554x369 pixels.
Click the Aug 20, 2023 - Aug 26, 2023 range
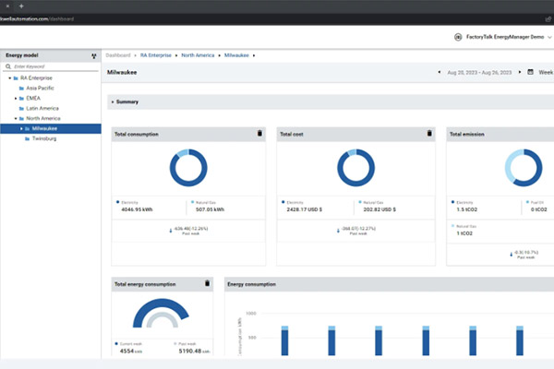coord(479,72)
